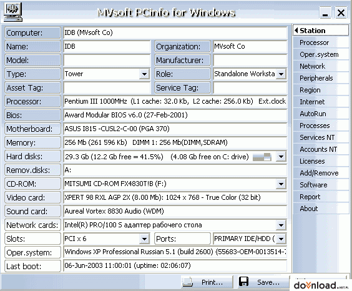352x291 pixels.
Task: Open Services NT section
Action: (x=321, y=137)
